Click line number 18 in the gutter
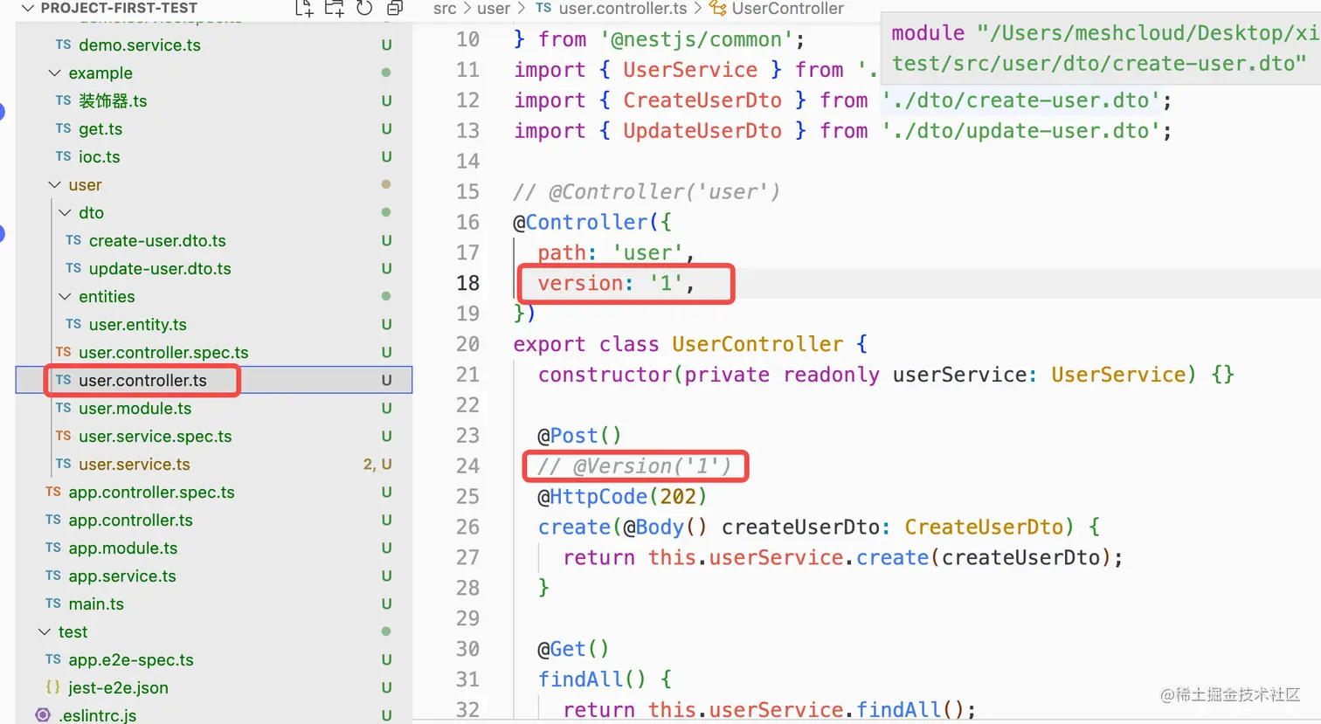 pos(468,283)
